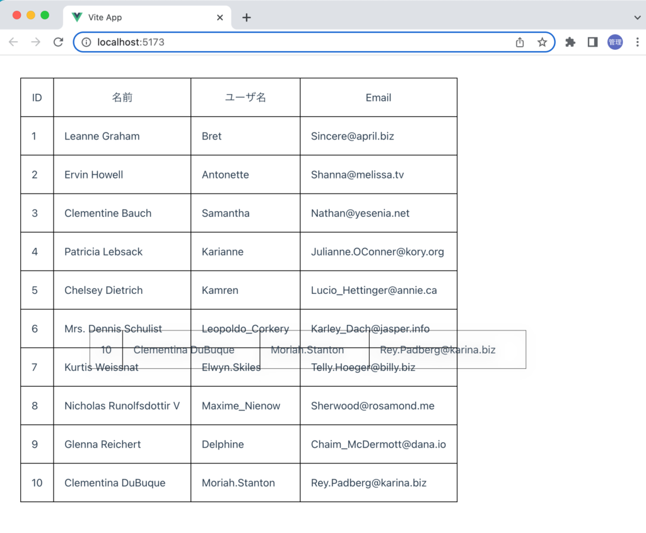
Task: View site information via the address bar icon
Action: (85, 42)
